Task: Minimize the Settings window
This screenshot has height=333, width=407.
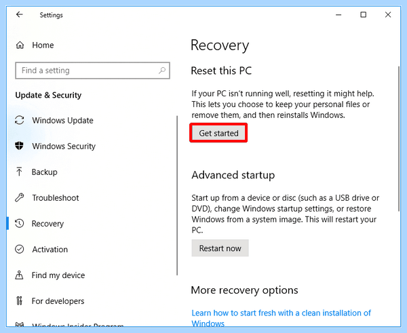Action: click(x=338, y=14)
